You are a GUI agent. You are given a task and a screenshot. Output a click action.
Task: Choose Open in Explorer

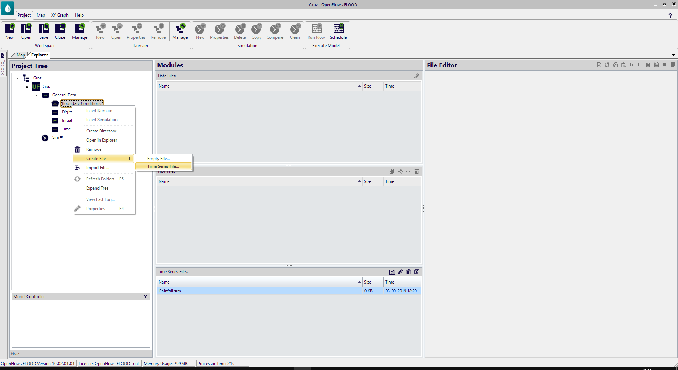101,140
